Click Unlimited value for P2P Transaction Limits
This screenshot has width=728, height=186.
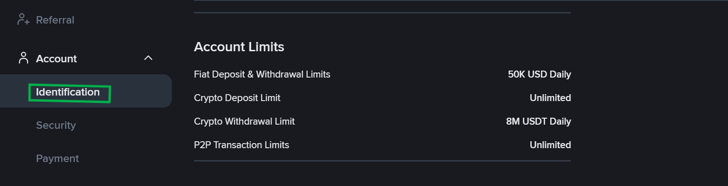coord(550,145)
